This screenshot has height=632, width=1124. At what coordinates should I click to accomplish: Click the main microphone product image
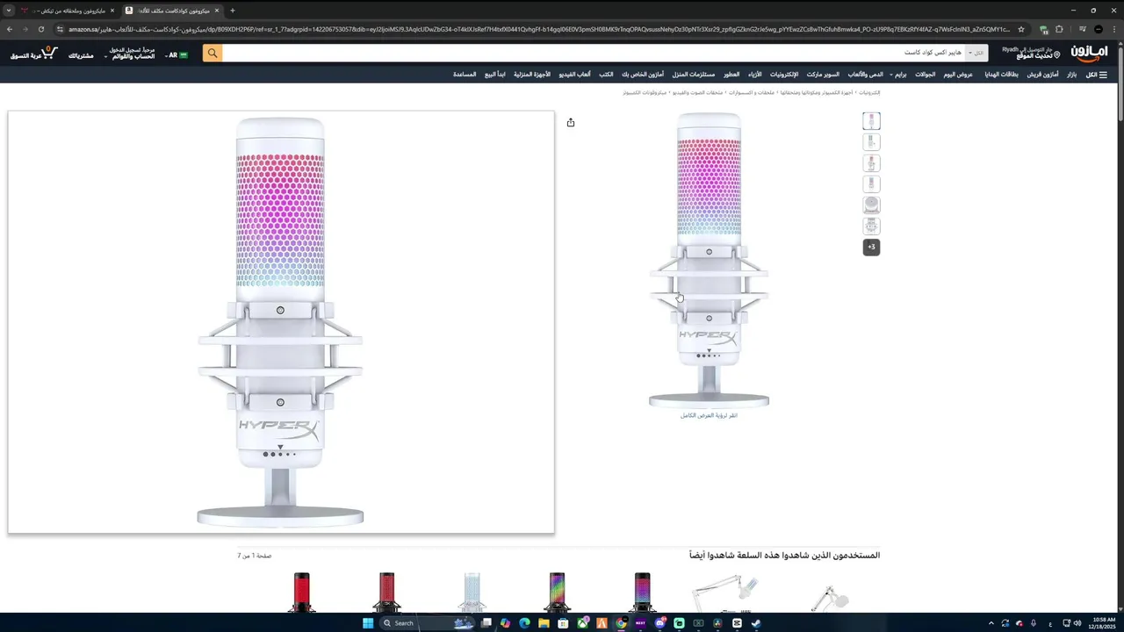(709, 261)
